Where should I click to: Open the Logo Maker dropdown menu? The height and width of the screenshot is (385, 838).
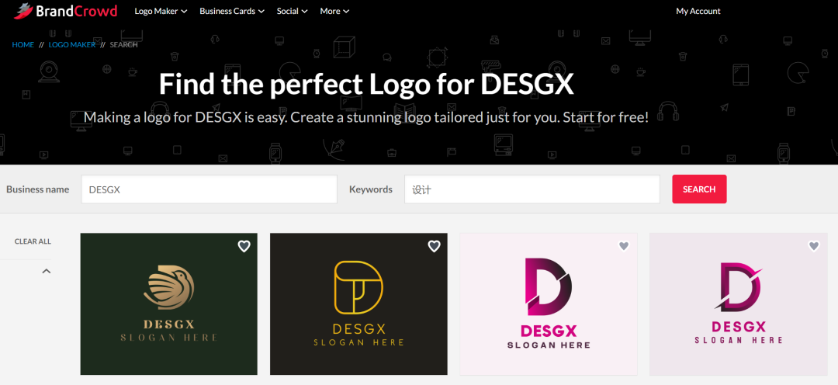click(x=161, y=11)
